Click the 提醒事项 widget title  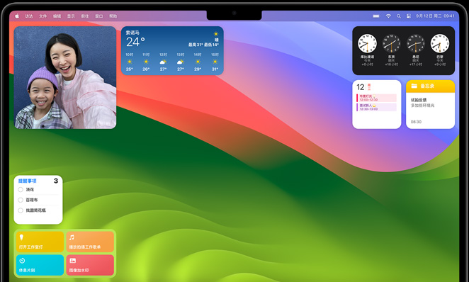[27, 181]
